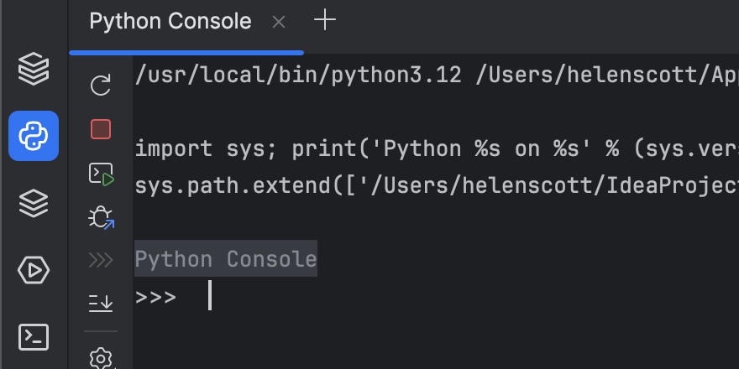Attach the debugger using the bug icon
739x369 pixels.
coord(101,219)
